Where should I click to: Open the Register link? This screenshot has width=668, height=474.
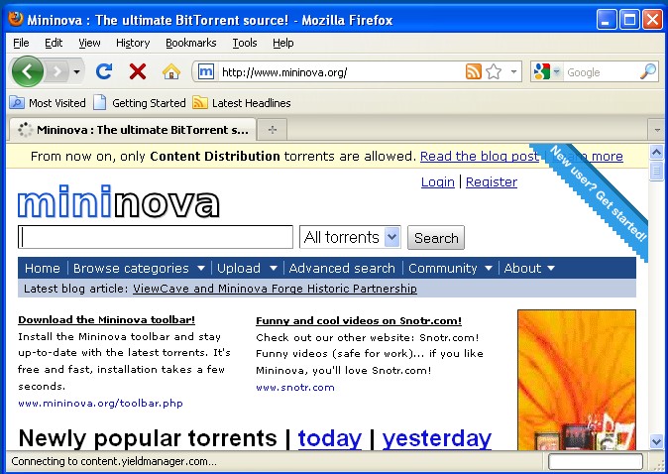[x=492, y=182]
